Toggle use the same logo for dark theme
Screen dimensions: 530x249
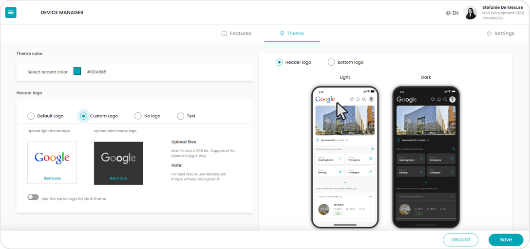click(x=33, y=197)
